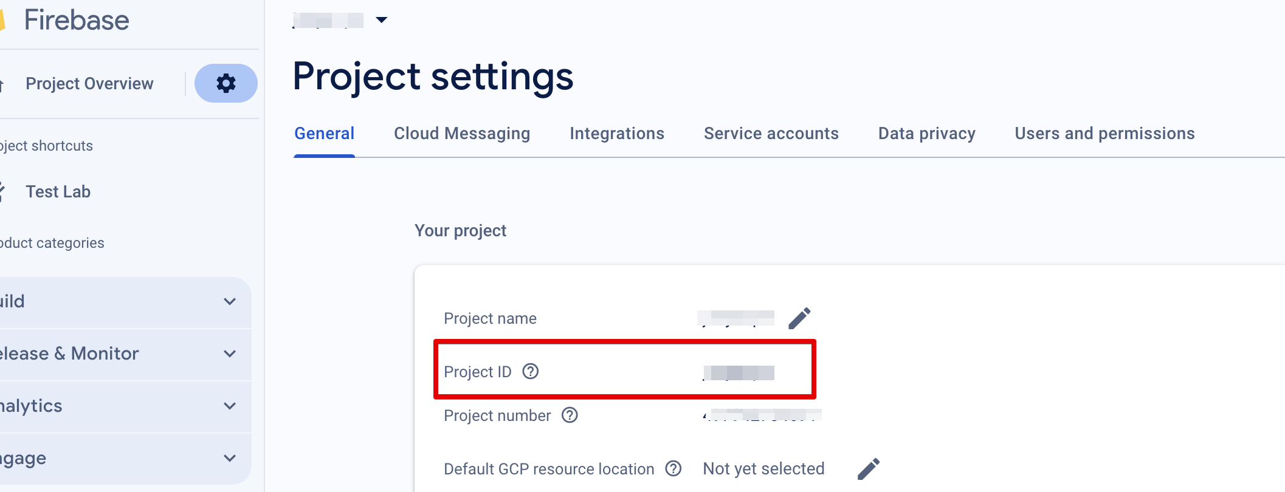Click the help icon beside Project number

click(570, 415)
